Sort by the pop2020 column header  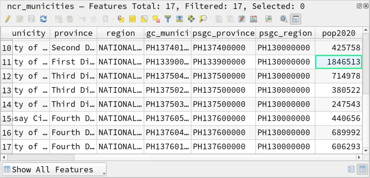click(x=338, y=33)
